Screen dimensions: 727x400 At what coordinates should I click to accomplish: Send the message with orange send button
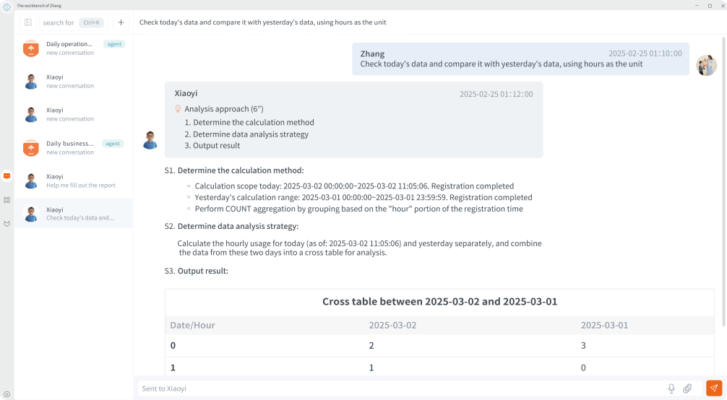(713, 388)
